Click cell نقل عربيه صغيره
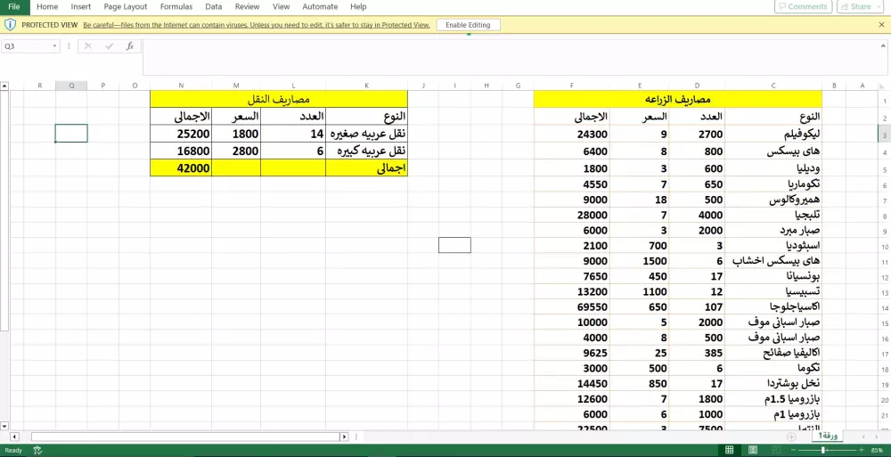 366,134
